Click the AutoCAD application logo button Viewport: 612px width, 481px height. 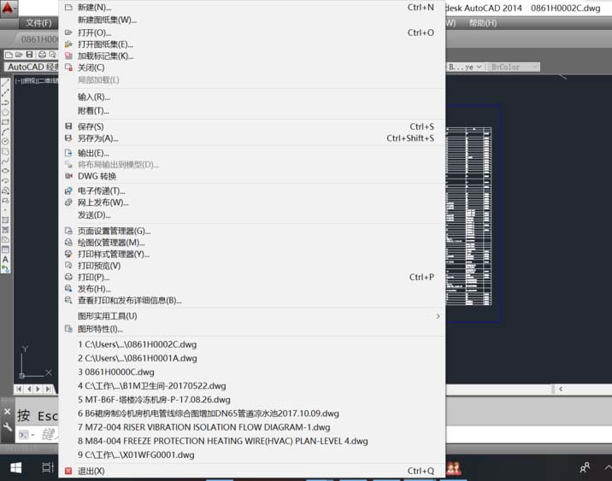pyautogui.click(x=9, y=8)
